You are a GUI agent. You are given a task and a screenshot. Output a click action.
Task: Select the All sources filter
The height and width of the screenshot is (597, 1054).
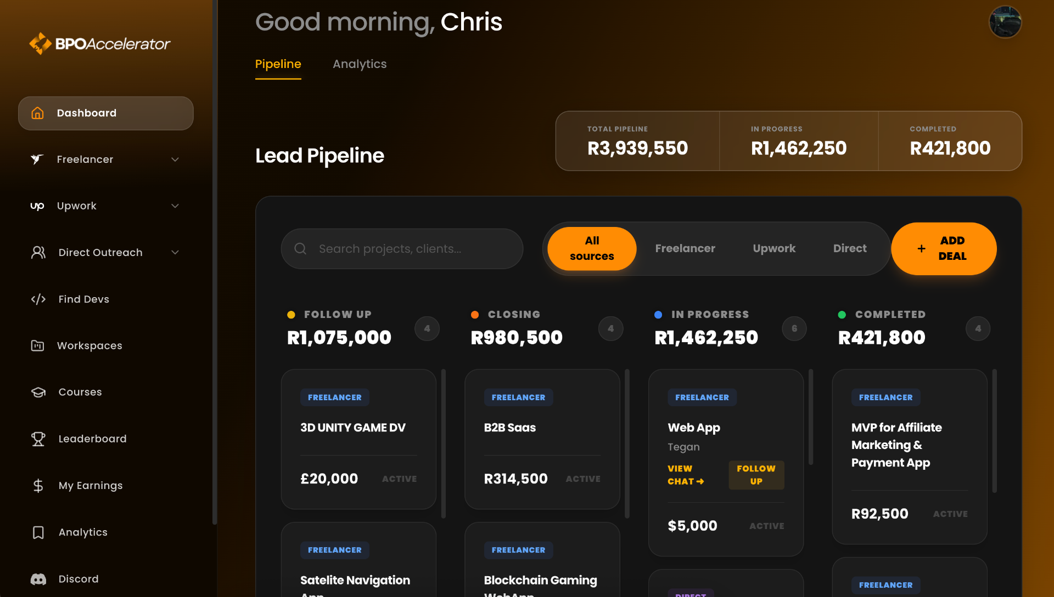coord(592,248)
